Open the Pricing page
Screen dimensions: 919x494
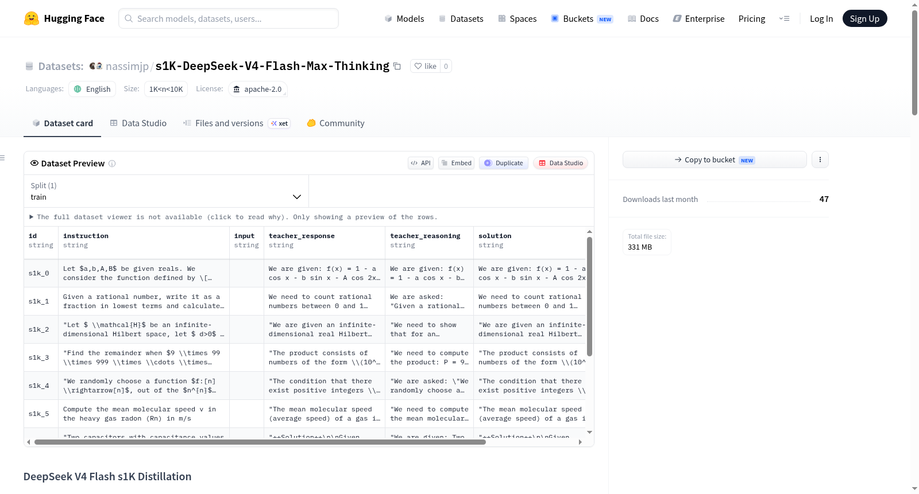tap(752, 18)
